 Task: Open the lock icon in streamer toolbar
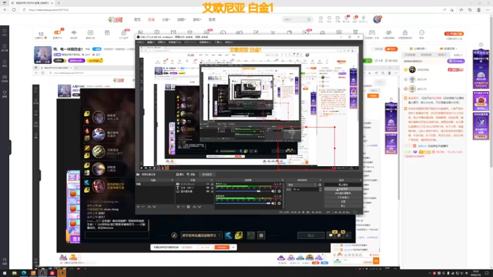click(x=405, y=34)
